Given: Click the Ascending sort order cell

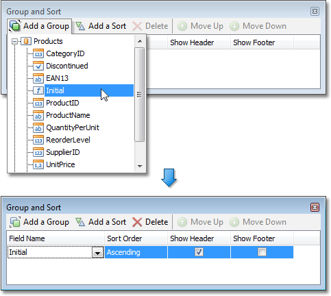Looking at the screenshot, I should click(x=136, y=252).
